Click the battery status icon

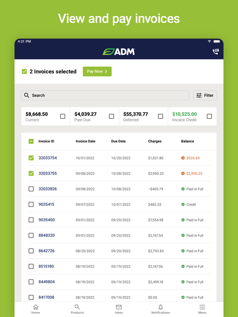217,41
